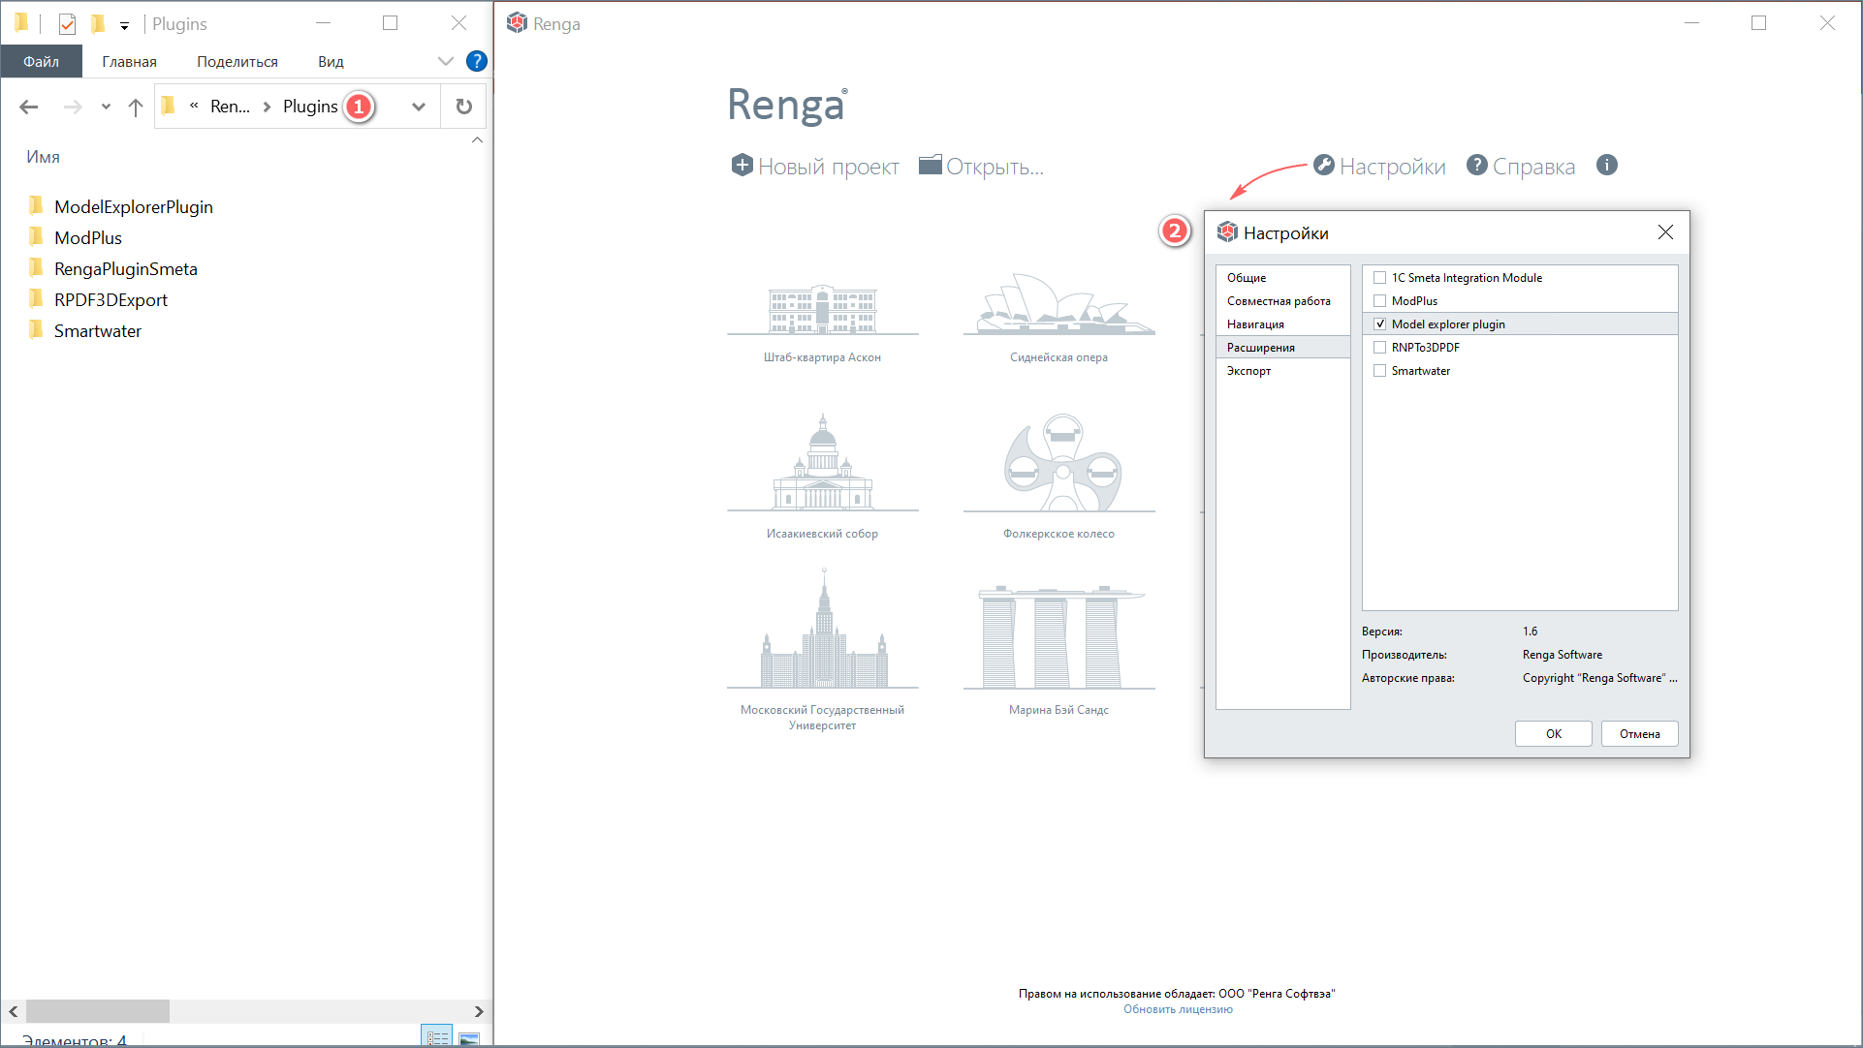This screenshot has height=1048, width=1863.
Task: Click the Plugins breadcrumb segment
Action: 310,107
